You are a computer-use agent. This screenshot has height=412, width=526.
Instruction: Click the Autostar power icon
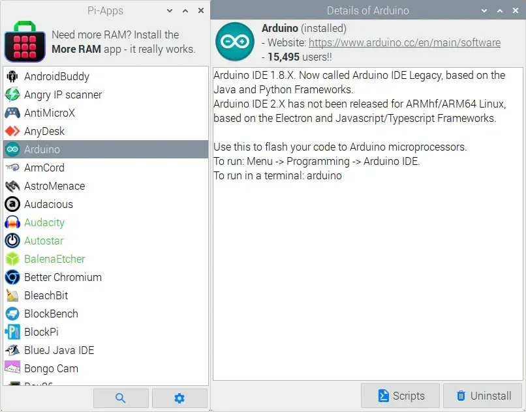[x=12, y=241]
